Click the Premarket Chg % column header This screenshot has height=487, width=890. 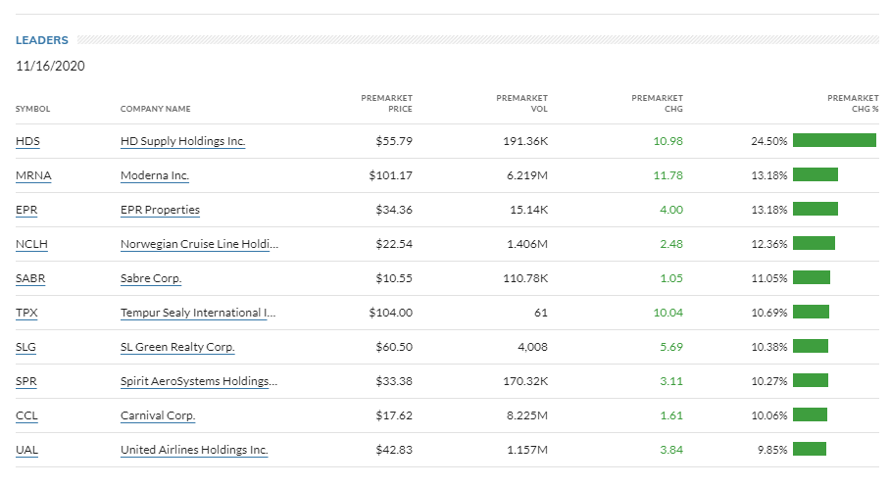click(x=853, y=103)
